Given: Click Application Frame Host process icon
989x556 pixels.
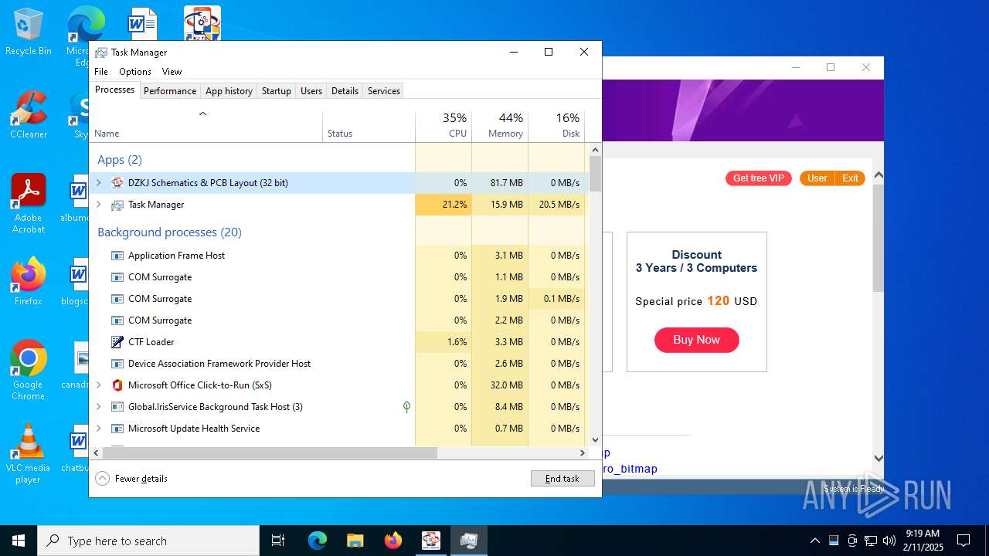Looking at the screenshot, I should pos(117,256).
